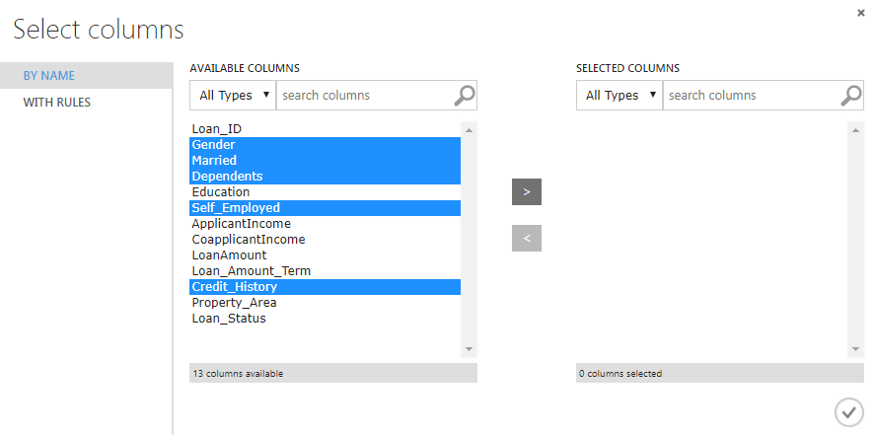The image size is (874, 435).
Task: Select the Loan_Status column
Action: pyautogui.click(x=229, y=319)
